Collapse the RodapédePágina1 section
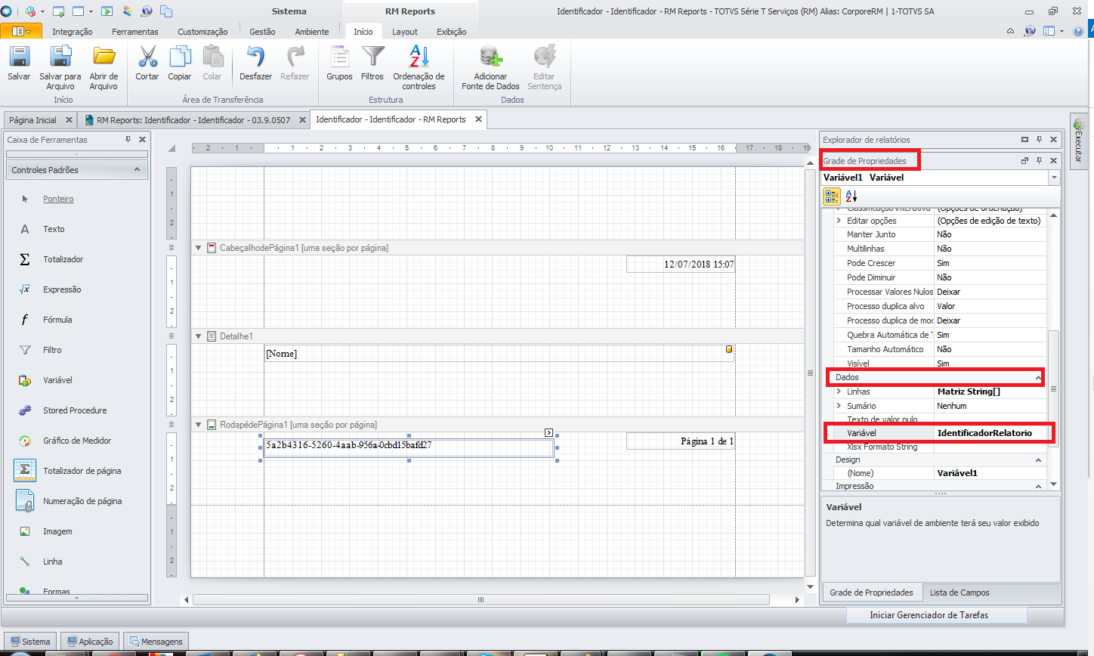 [x=199, y=425]
